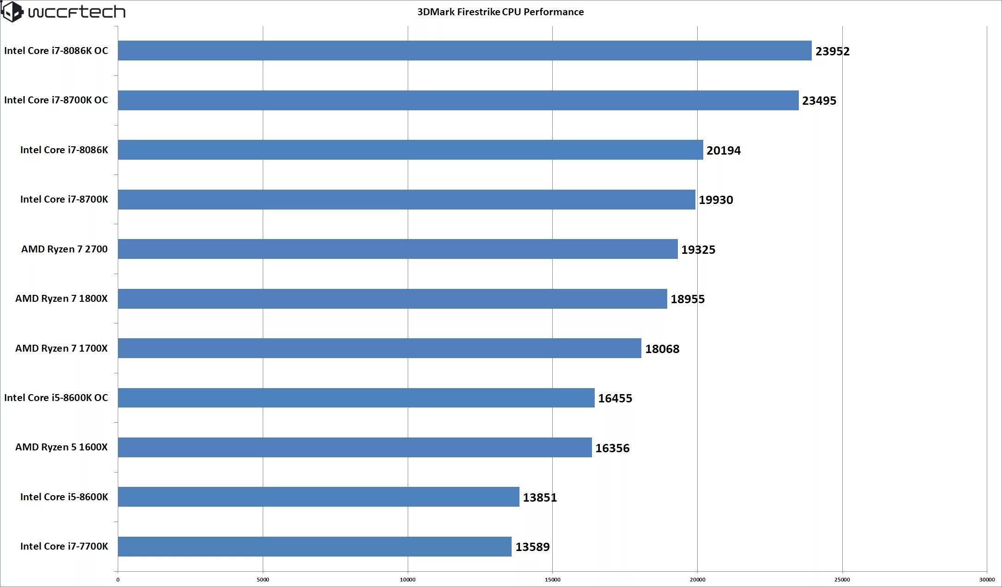
Task: Select the bar for i7-7700K
Action: pos(314,546)
